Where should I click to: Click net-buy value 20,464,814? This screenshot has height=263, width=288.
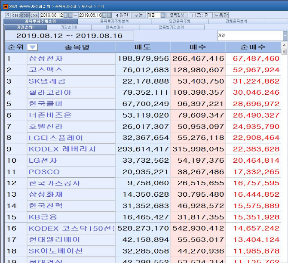[256, 161]
